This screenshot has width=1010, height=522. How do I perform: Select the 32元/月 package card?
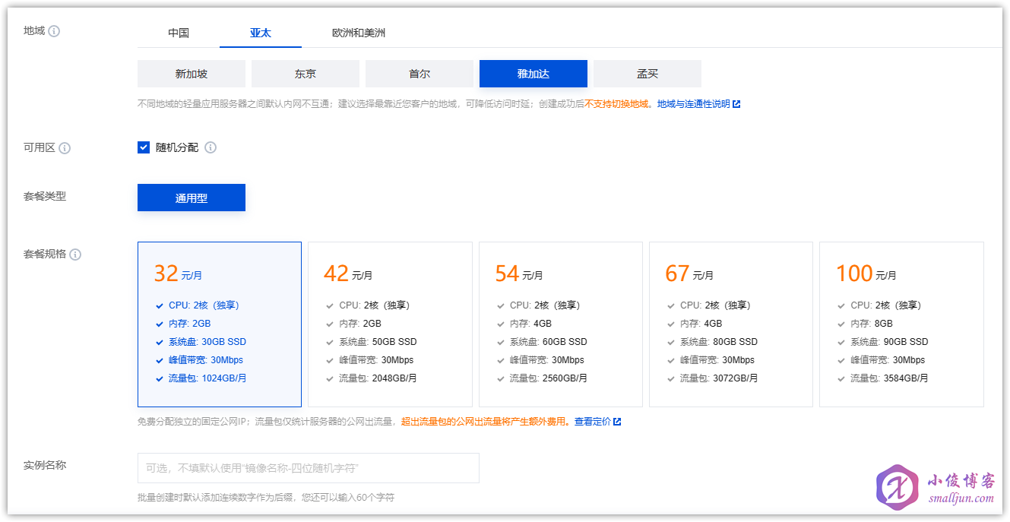click(220, 324)
